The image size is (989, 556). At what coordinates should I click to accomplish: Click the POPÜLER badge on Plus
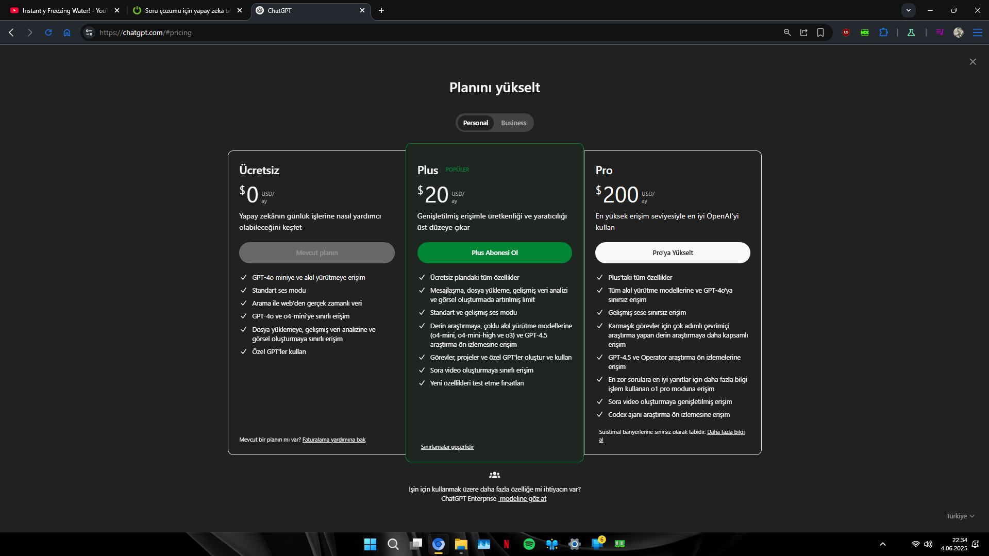click(x=457, y=170)
